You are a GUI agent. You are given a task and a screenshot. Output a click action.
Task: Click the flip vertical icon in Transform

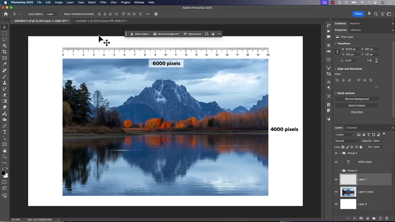(x=377, y=60)
